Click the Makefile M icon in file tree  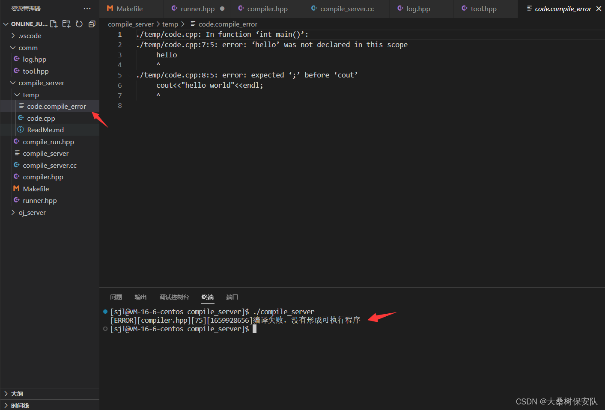tap(16, 188)
